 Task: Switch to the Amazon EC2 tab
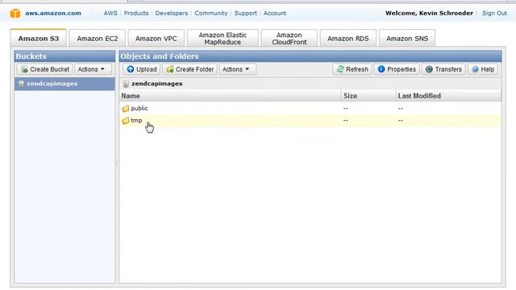point(97,38)
